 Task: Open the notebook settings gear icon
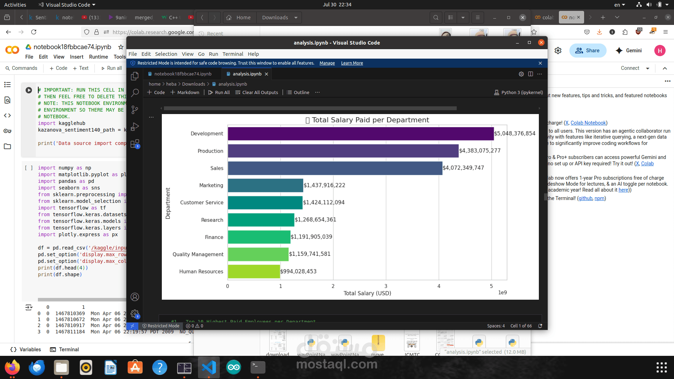(x=521, y=74)
